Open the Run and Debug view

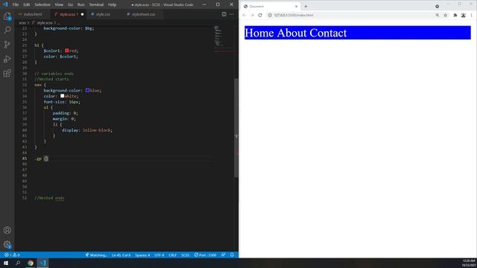coord(7,59)
